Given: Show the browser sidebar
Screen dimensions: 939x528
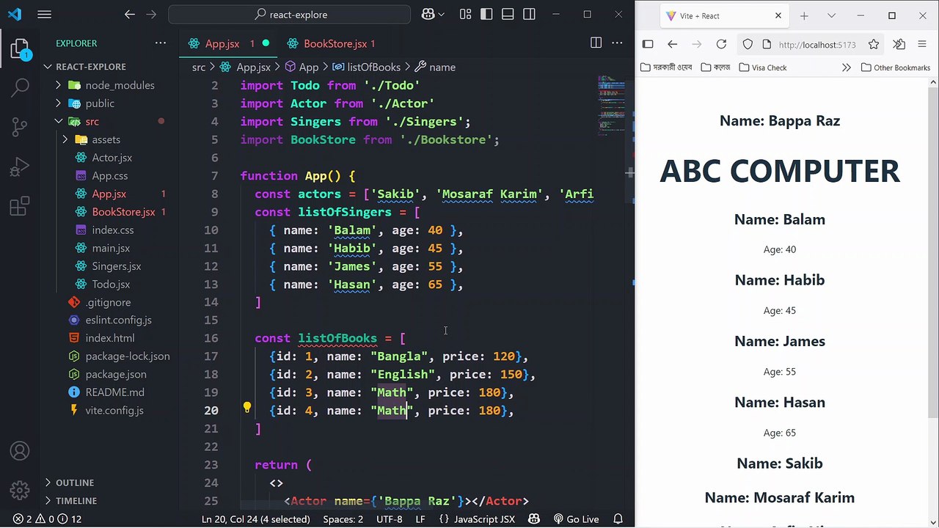Looking at the screenshot, I should [648, 45].
